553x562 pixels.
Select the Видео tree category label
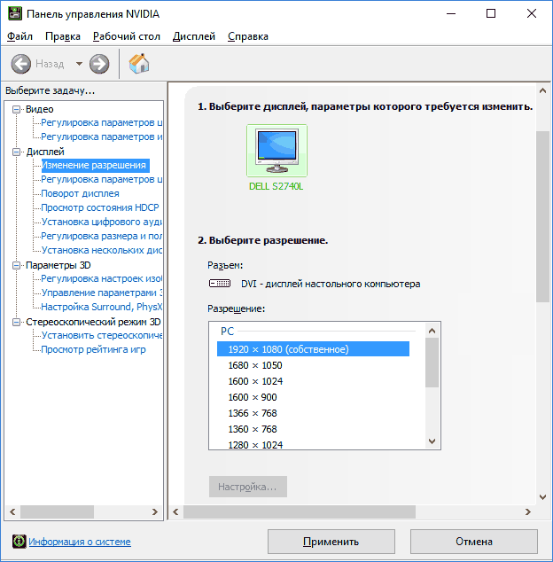tap(39, 109)
